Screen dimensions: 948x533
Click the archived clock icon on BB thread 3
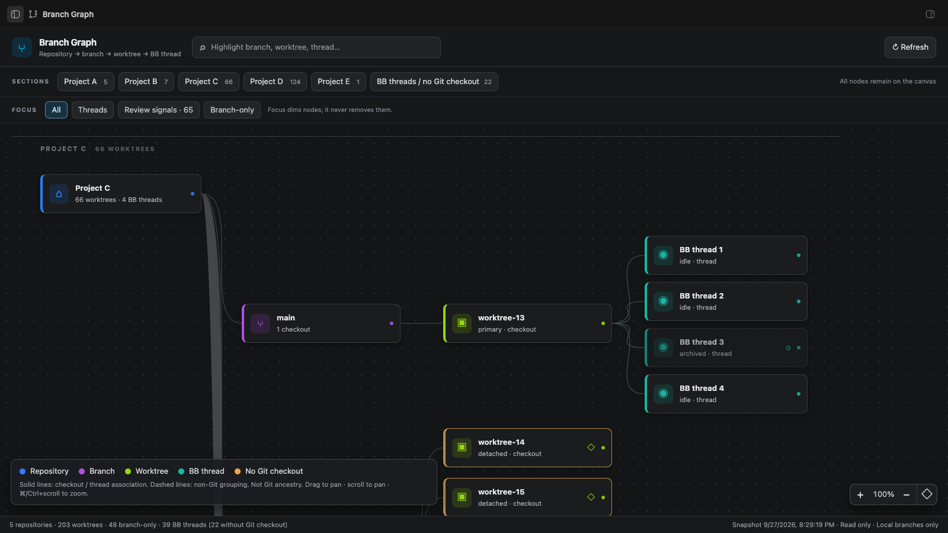(x=788, y=348)
